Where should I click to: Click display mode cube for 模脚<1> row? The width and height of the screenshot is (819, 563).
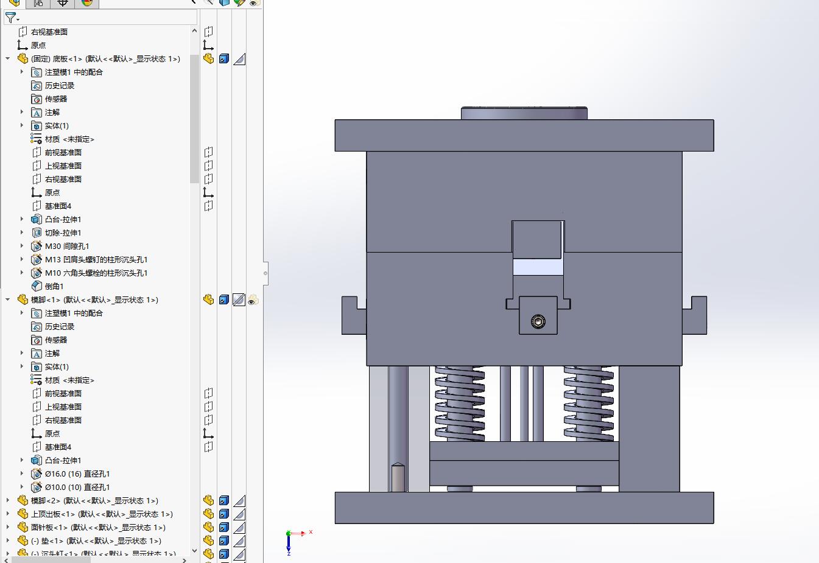224,300
